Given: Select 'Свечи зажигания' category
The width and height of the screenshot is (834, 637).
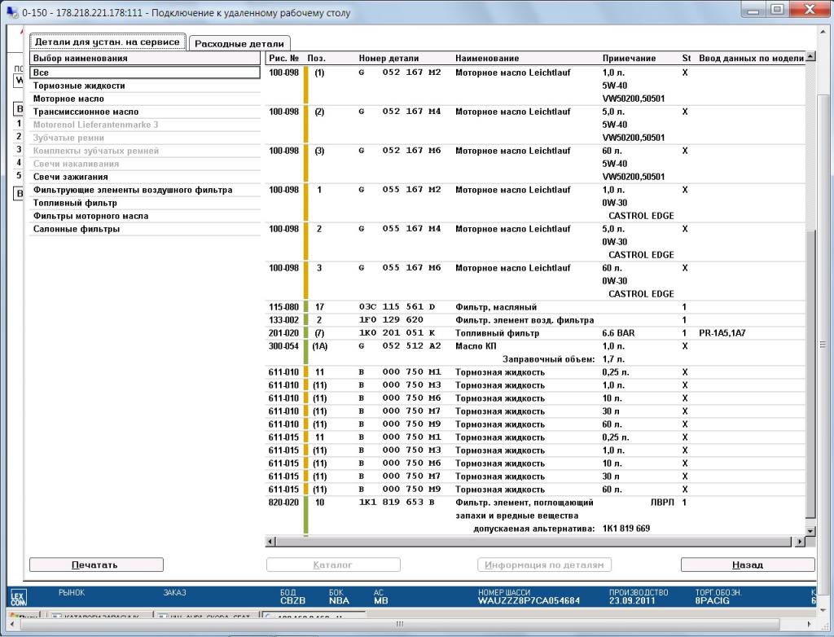Looking at the screenshot, I should coord(145,177).
